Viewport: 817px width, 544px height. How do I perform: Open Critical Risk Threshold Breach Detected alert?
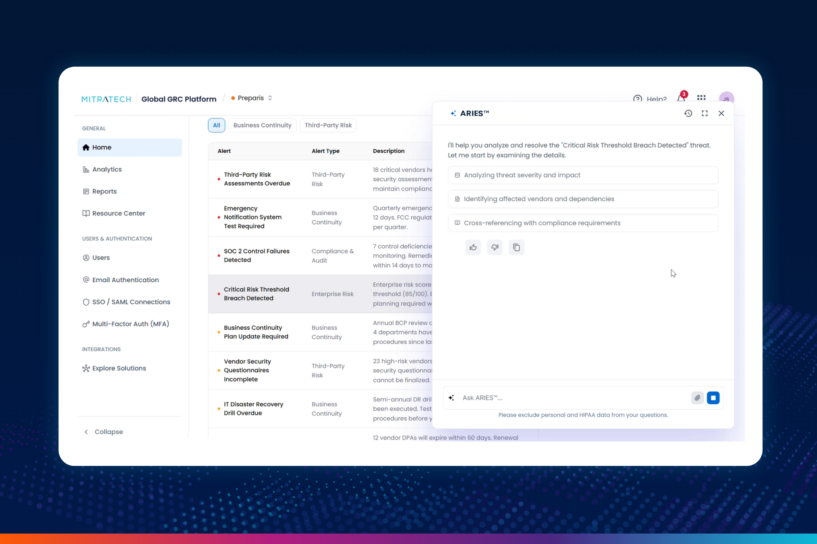point(256,294)
